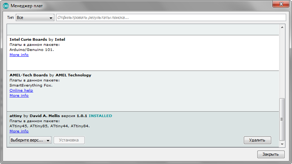The width and height of the screenshot is (292, 164).
Task: Click the Arduino/Genuino 101 board text
Action: 32,50
